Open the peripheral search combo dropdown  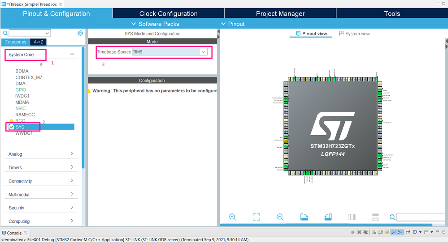pyautogui.click(x=48, y=33)
